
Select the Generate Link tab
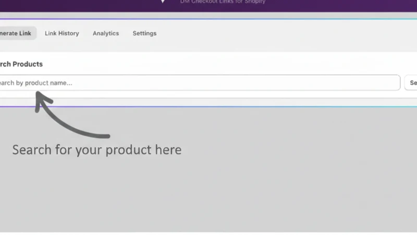(x=17, y=33)
